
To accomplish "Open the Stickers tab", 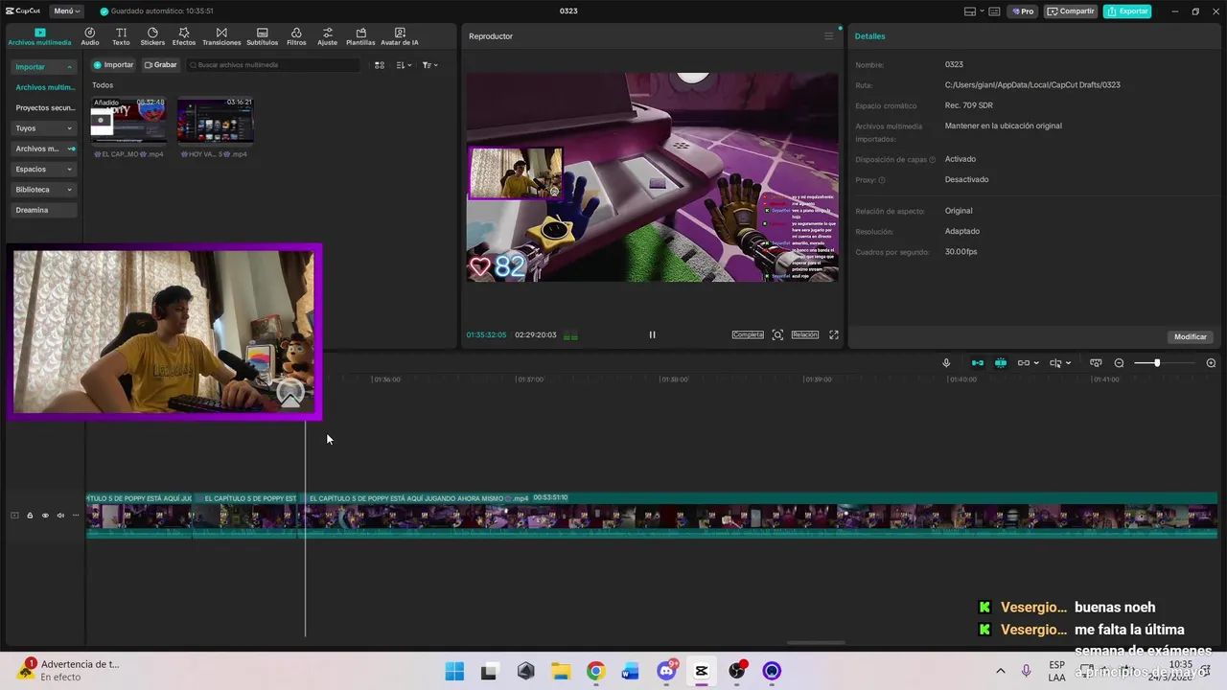I will pos(152,36).
